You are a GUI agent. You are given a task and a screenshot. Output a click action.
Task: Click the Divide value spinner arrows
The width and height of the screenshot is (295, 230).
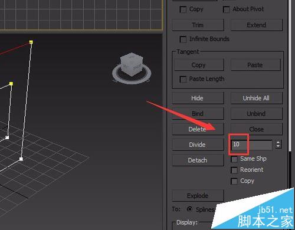tap(278, 144)
